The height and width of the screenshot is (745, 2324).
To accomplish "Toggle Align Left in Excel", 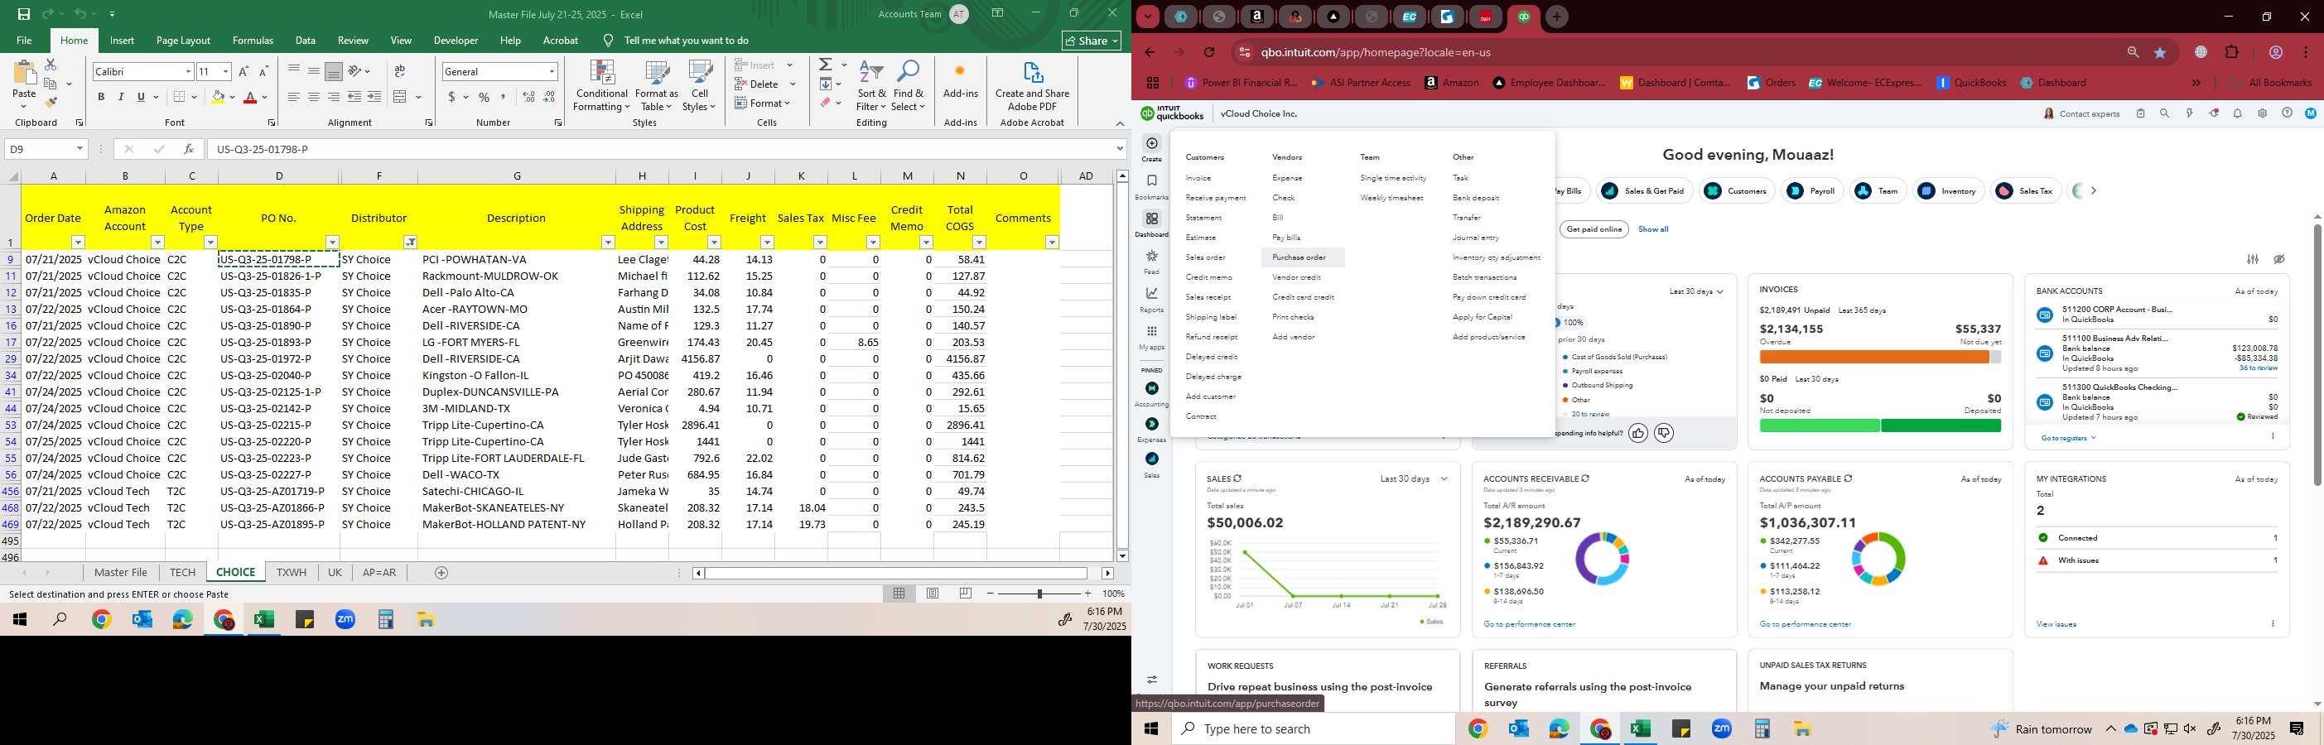I will coord(293,97).
